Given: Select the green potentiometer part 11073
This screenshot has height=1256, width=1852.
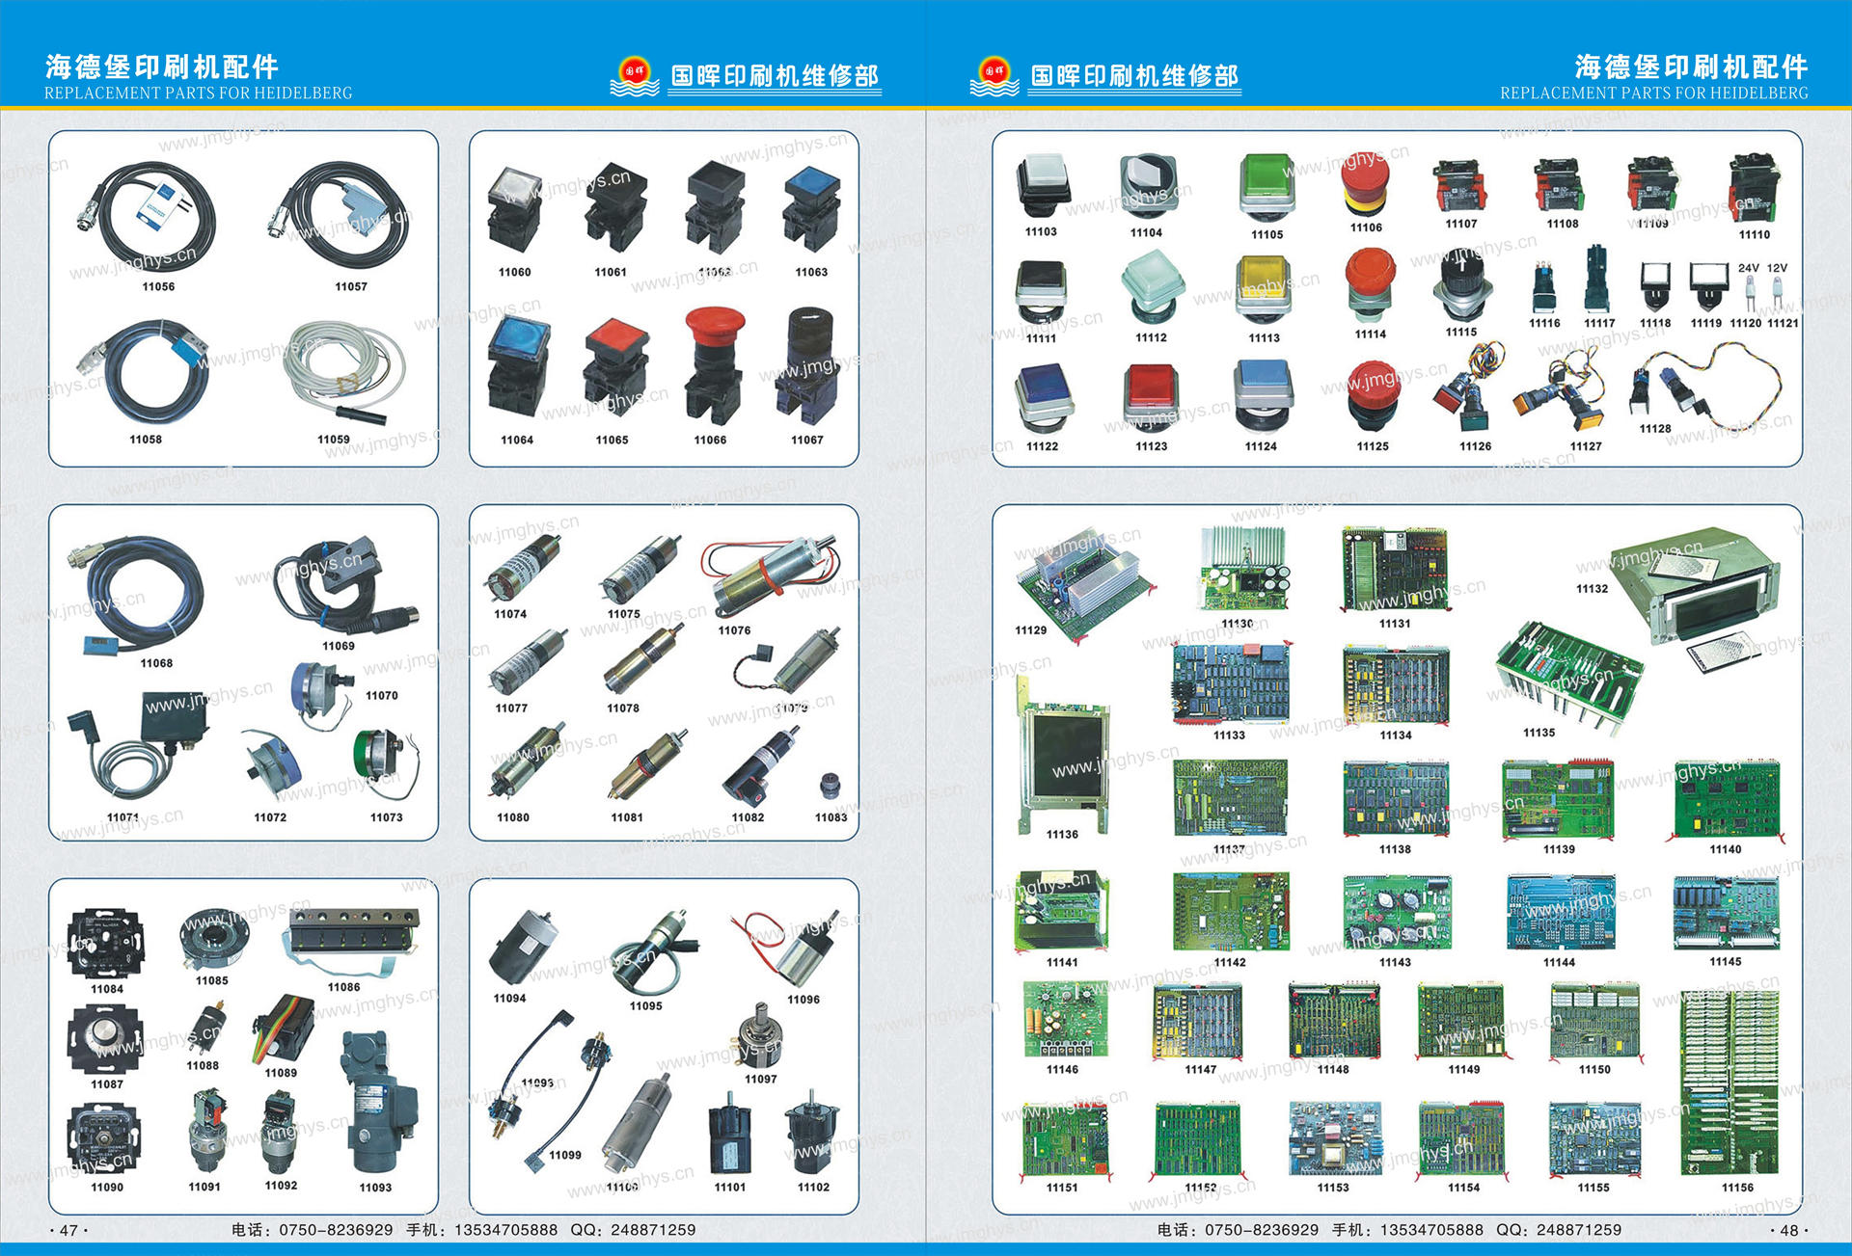Looking at the screenshot, I should [386, 764].
